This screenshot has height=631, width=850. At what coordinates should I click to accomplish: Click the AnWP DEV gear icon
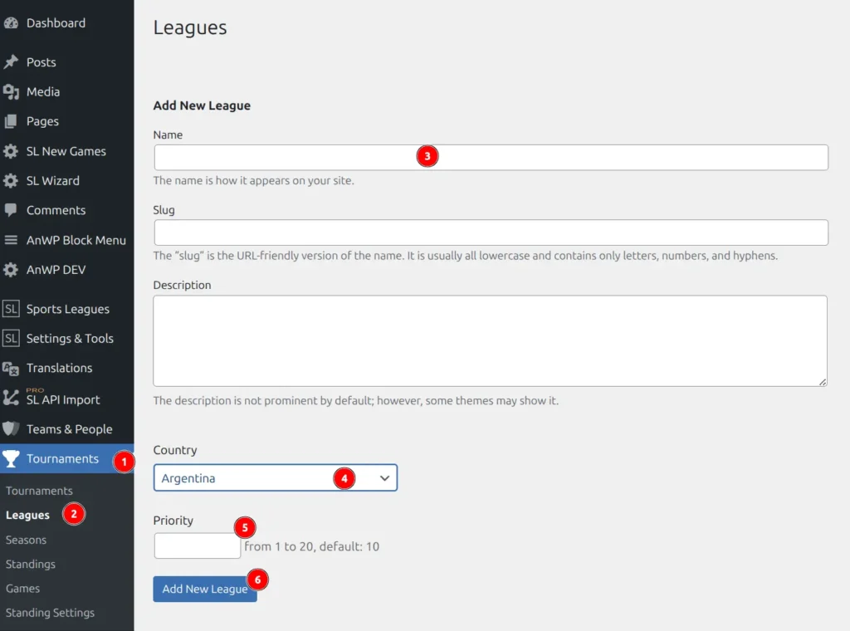point(11,270)
